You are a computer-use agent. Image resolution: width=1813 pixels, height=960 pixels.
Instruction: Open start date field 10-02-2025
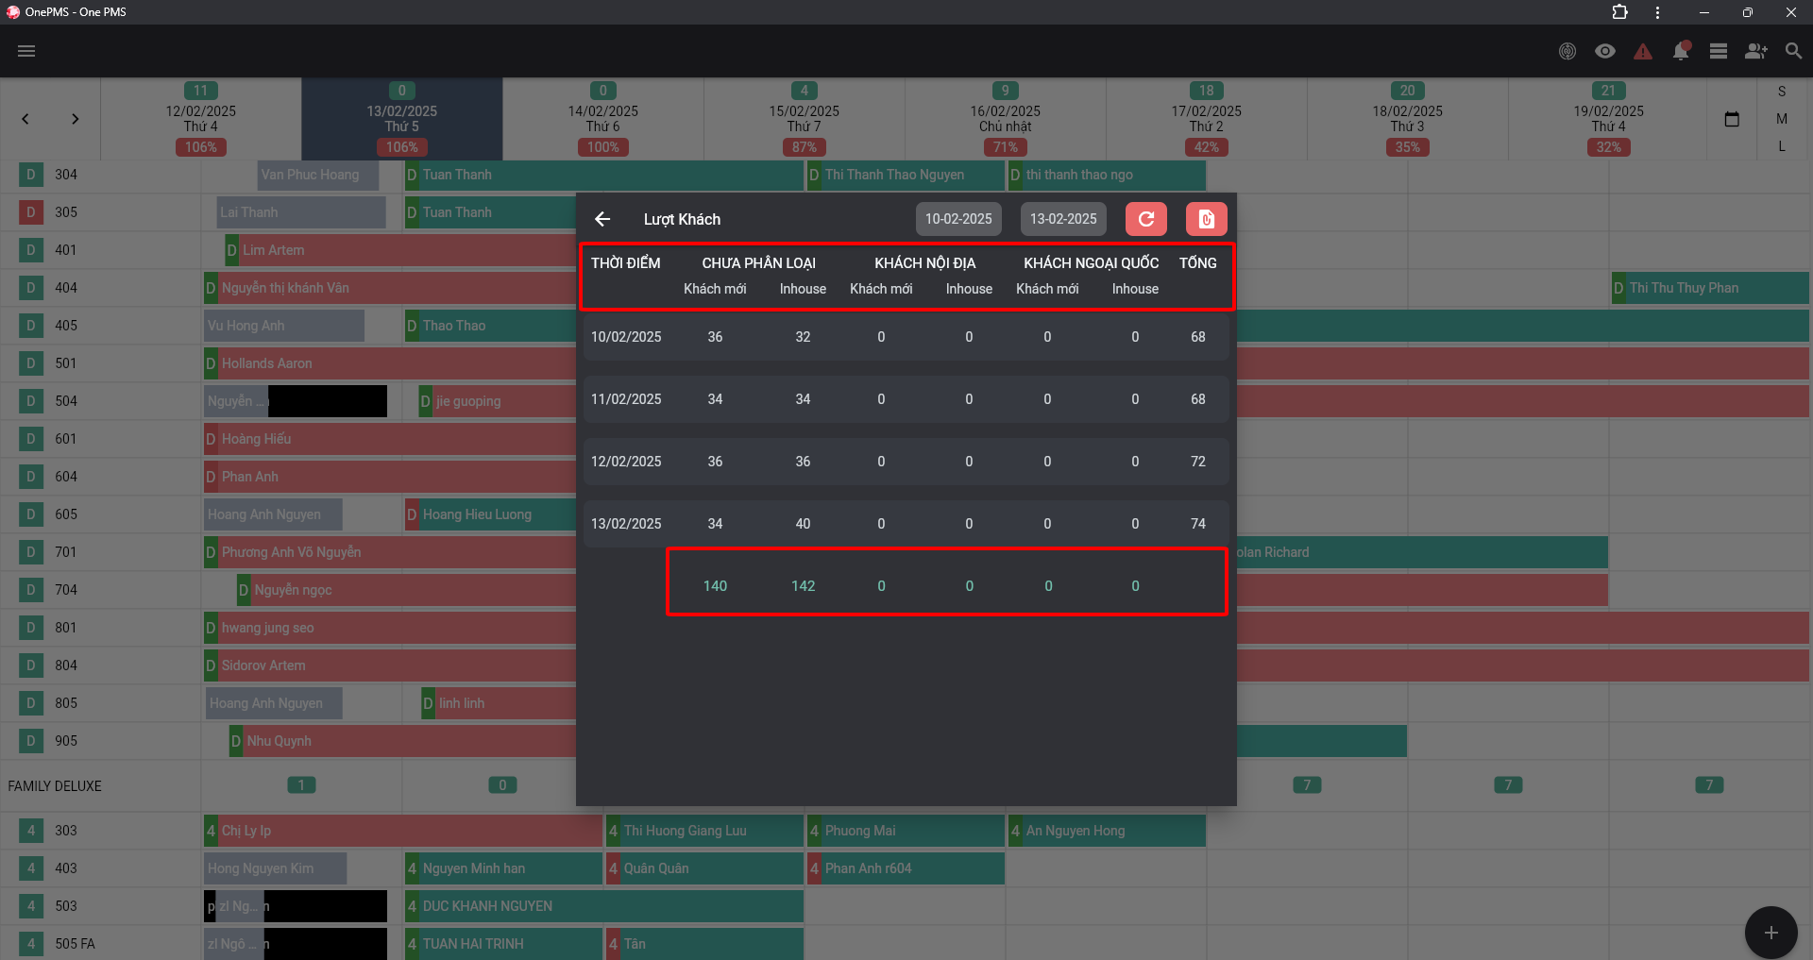(958, 219)
